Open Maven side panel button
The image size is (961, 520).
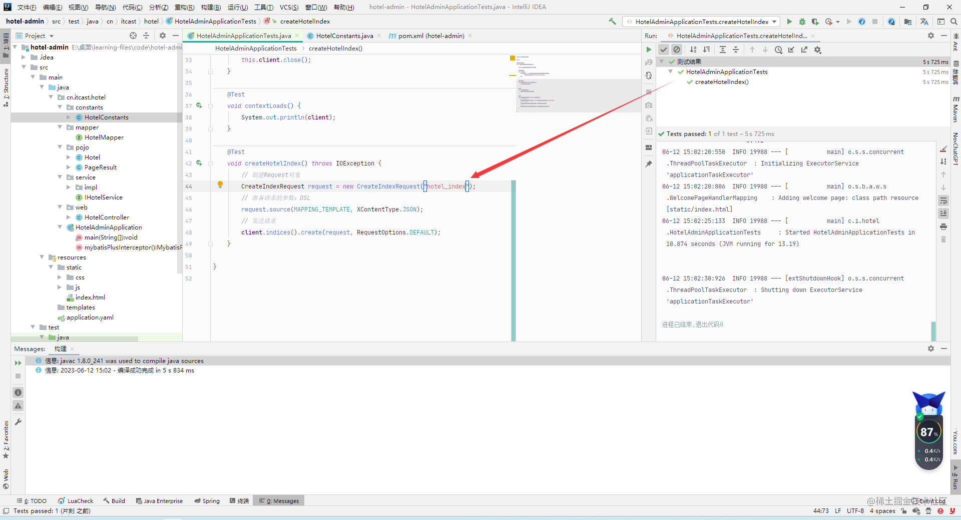(x=955, y=109)
